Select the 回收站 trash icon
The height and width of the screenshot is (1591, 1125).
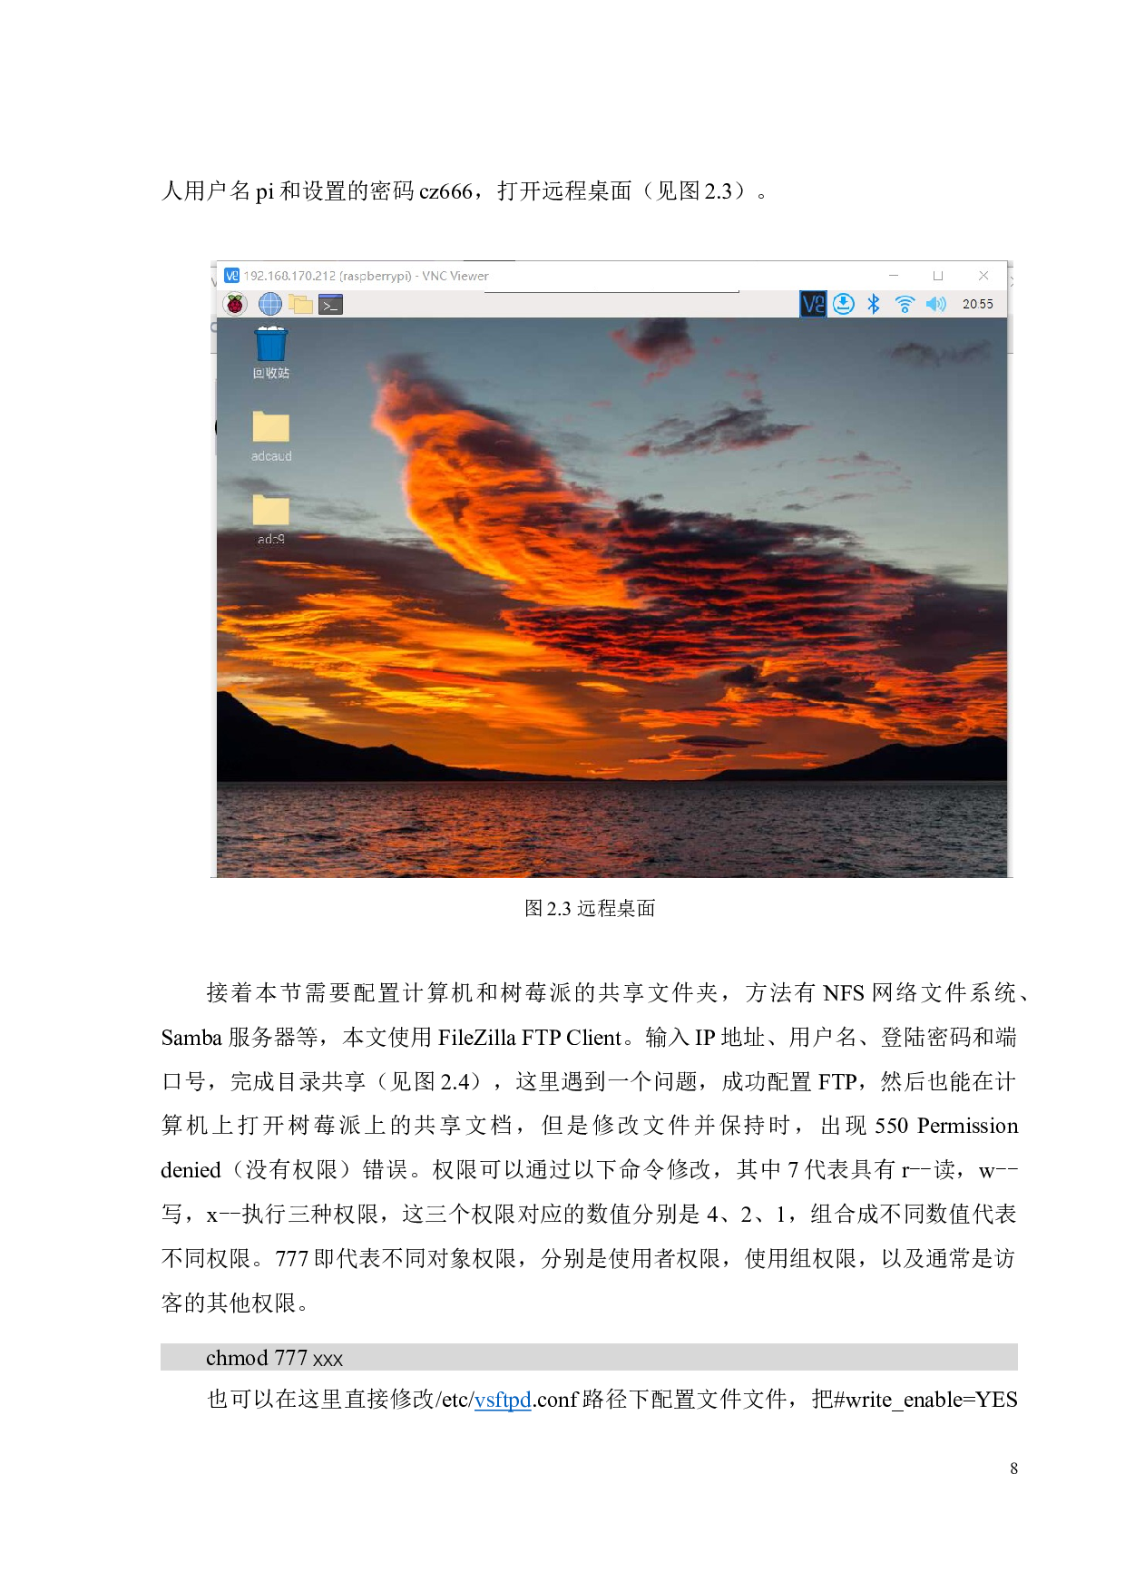270,346
